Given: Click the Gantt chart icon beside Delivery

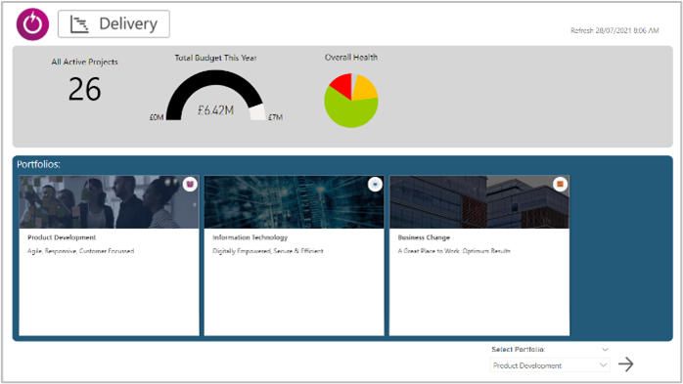Looking at the screenshot, I should click(x=79, y=24).
